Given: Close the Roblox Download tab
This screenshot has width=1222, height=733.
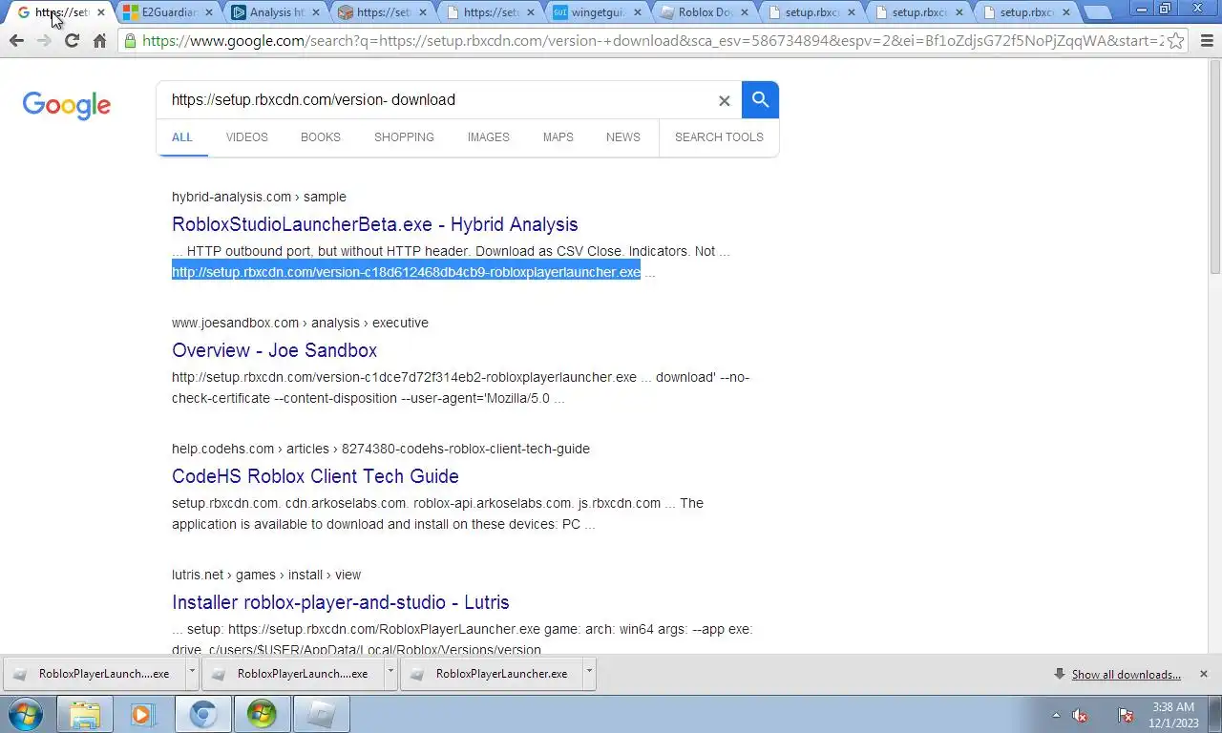Looking at the screenshot, I should (x=743, y=12).
